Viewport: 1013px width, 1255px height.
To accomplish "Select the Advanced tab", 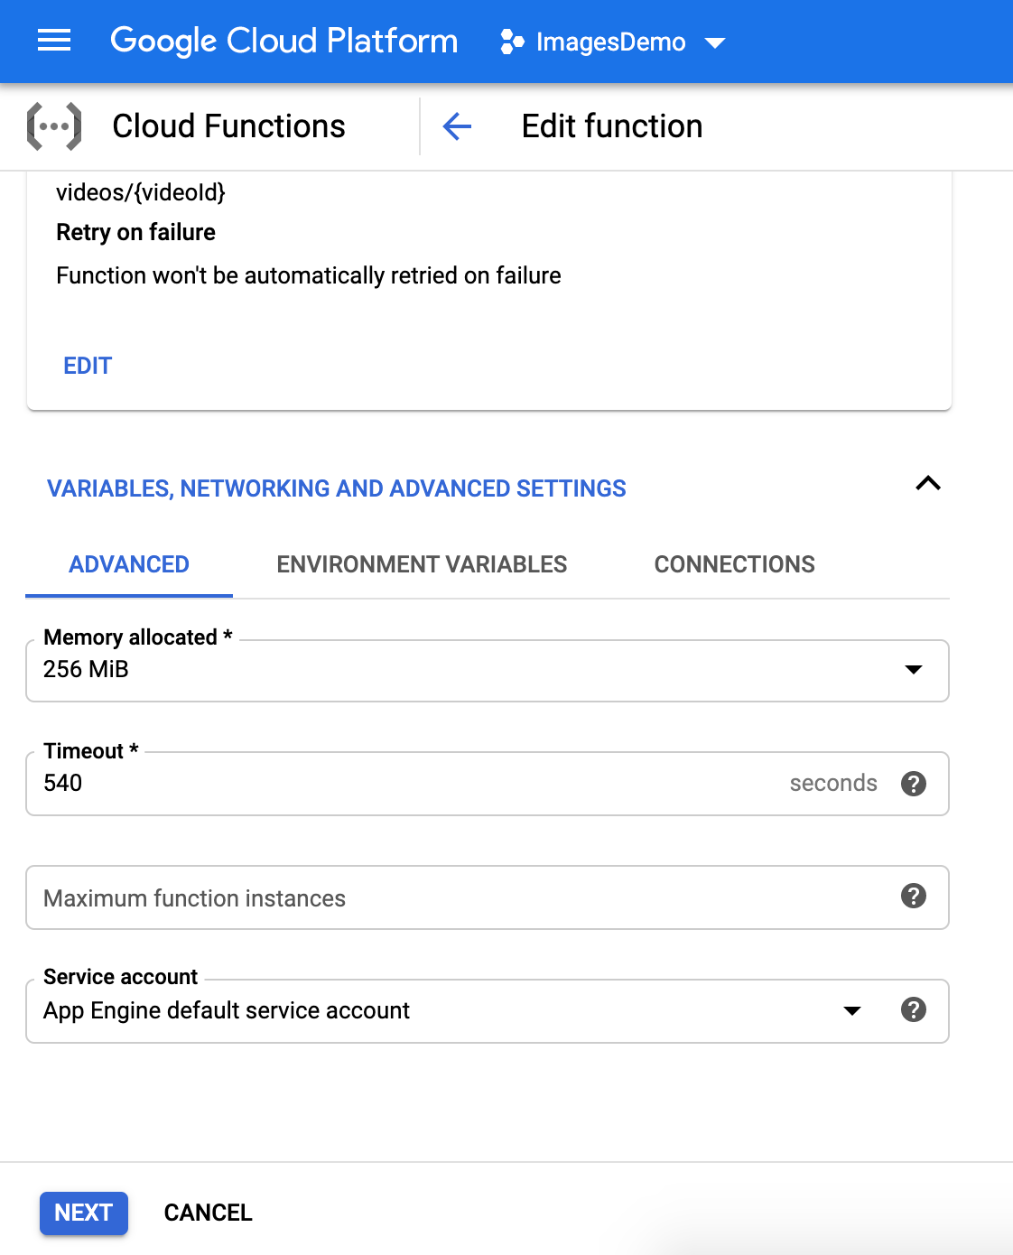I will click(x=129, y=564).
